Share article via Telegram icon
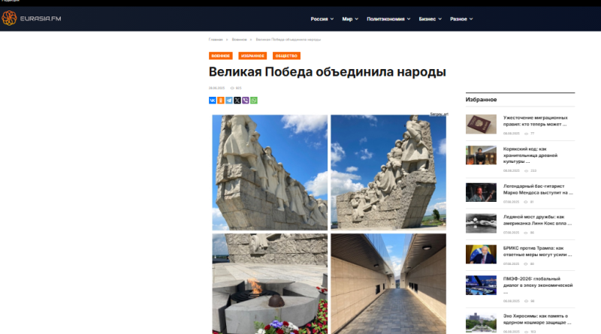The height and width of the screenshot is (334, 601). [x=229, y=101]
